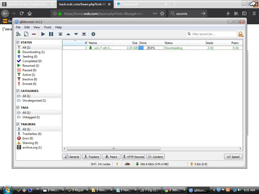Select tracker Warning (0) filter
Screen dimensions: 259x194
pos(30,143)
